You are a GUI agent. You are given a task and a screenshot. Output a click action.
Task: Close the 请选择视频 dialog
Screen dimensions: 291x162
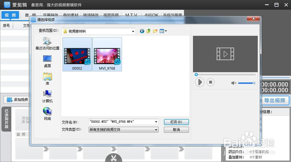click(x=253, y=19)
